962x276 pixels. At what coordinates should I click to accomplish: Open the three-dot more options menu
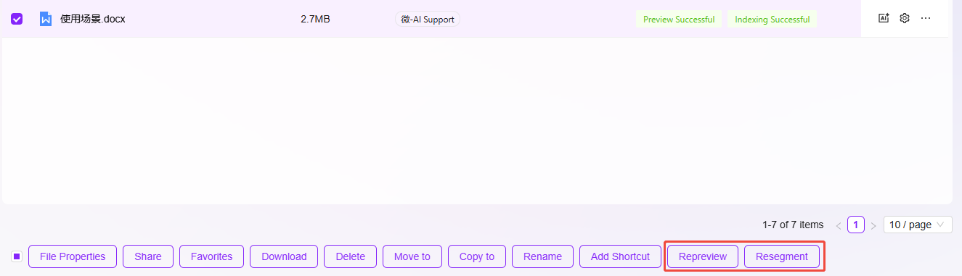click(x=926, y=19)
